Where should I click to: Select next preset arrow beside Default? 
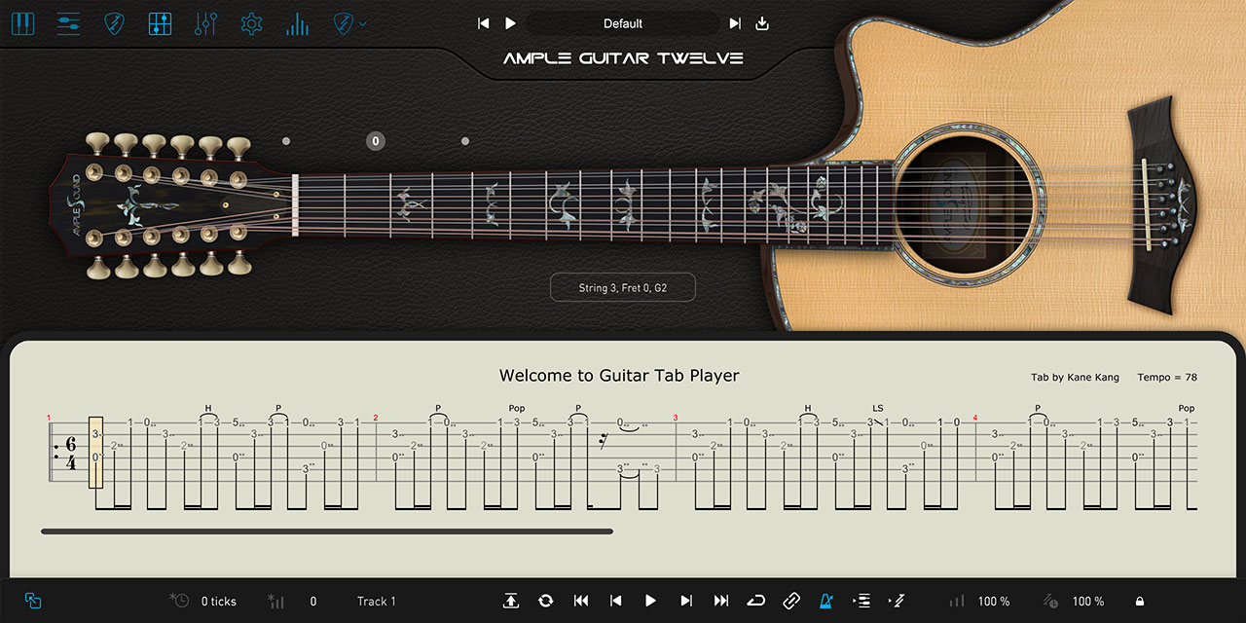pos(735,23)
